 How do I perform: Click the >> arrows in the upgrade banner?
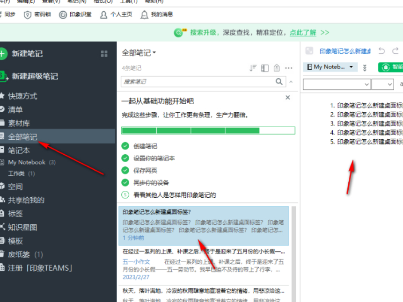coord(325,33)
